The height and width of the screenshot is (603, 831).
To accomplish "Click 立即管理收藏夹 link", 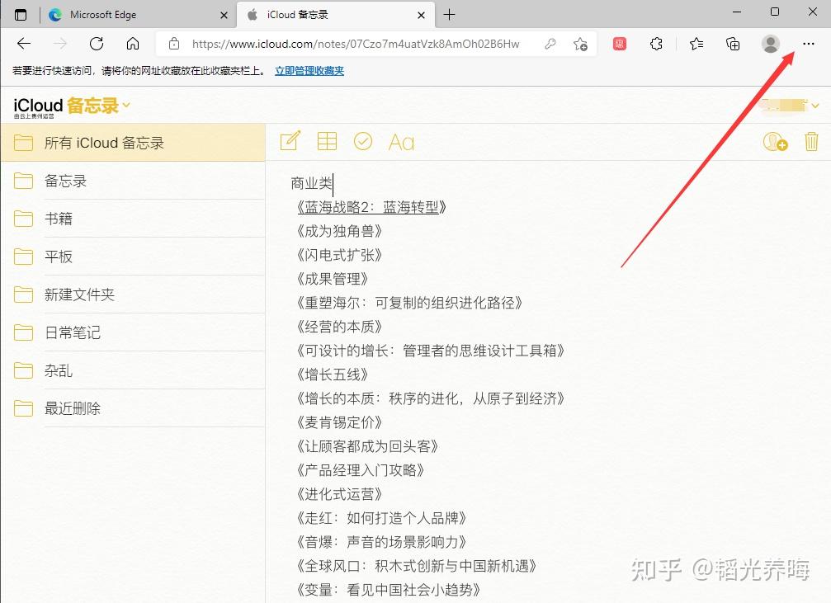I will coord(309,70).
